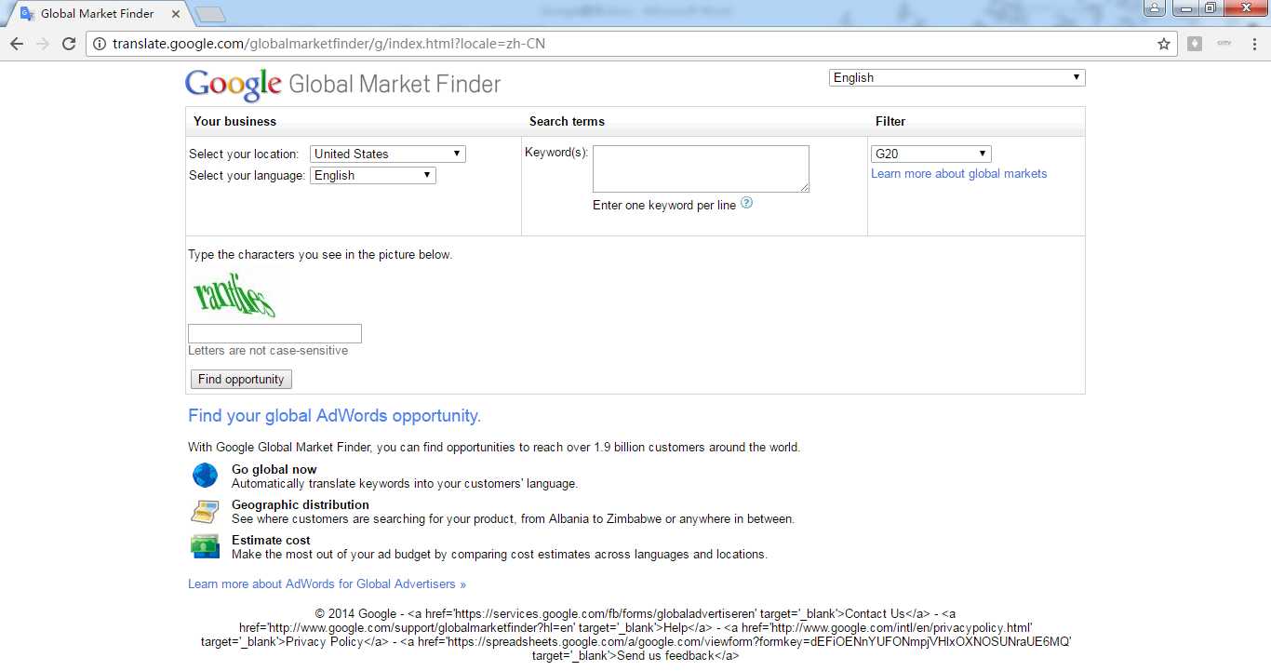Click the 1.9 billion customers intro sentence
The height and width of the screenshot is (671, 1271).
click(x=494, y=448)
